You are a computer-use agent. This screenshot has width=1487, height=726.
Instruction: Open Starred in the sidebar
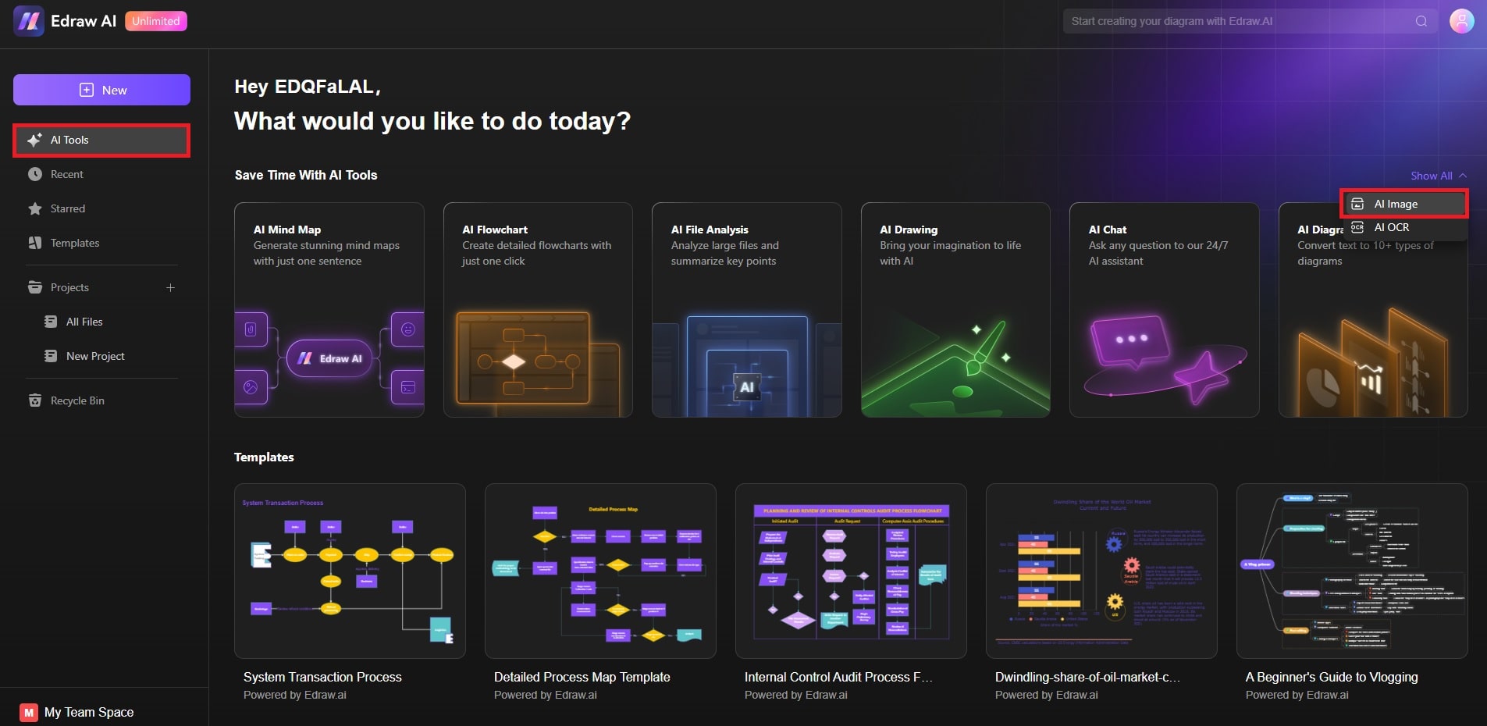(101, 208)
